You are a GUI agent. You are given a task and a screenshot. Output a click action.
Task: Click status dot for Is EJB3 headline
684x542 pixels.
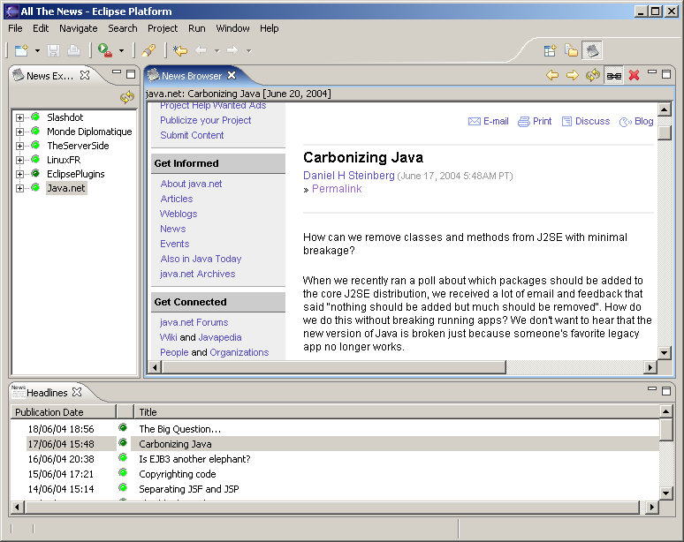click(123, 457)
